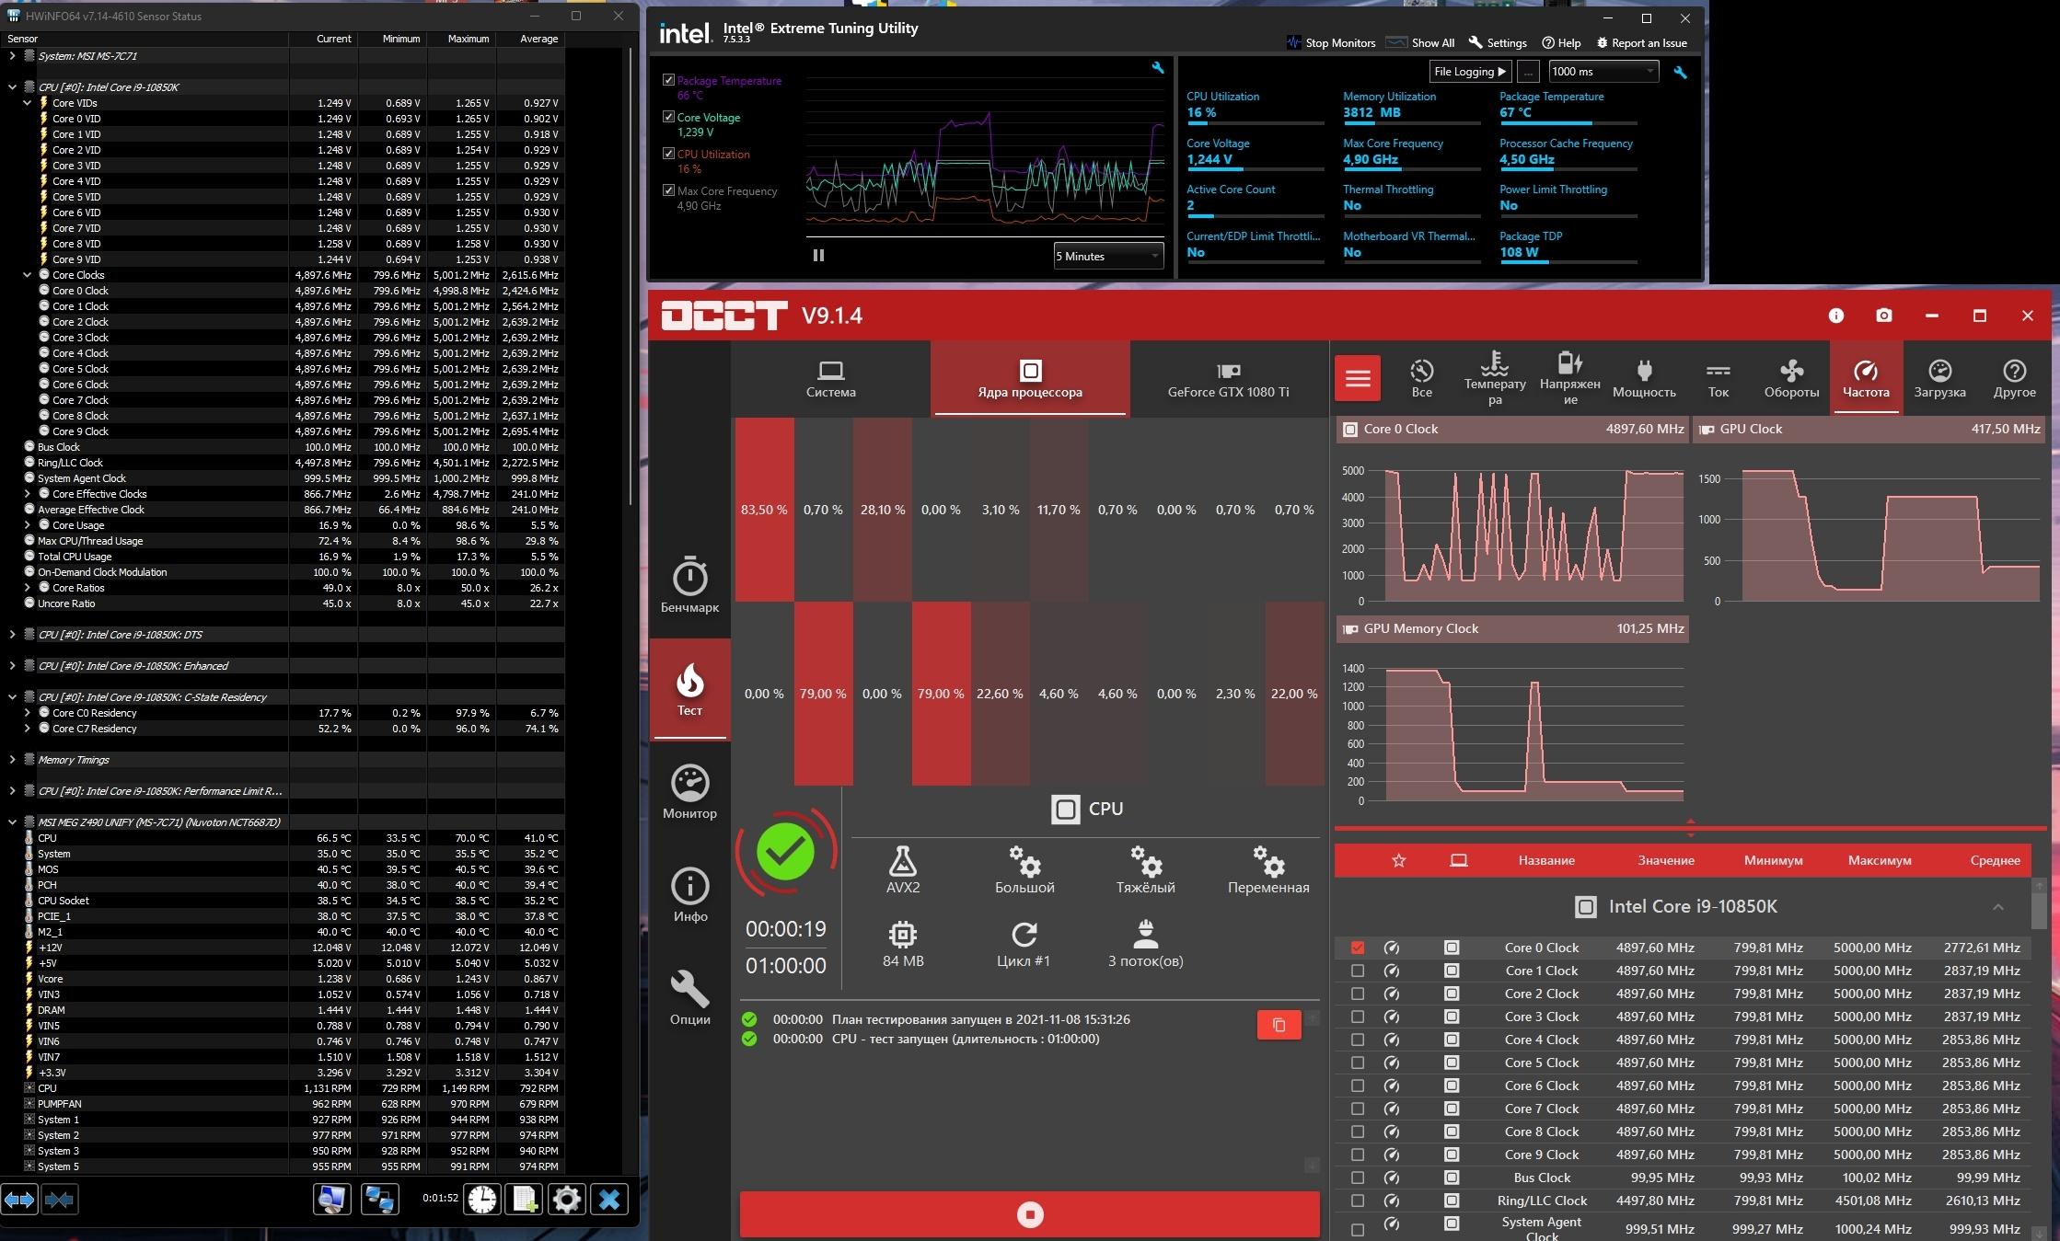This screenshot has width=2060, height=1241.
Task: Collapse the MSI MEG Z490 UNIFY node
Action: 12,822
